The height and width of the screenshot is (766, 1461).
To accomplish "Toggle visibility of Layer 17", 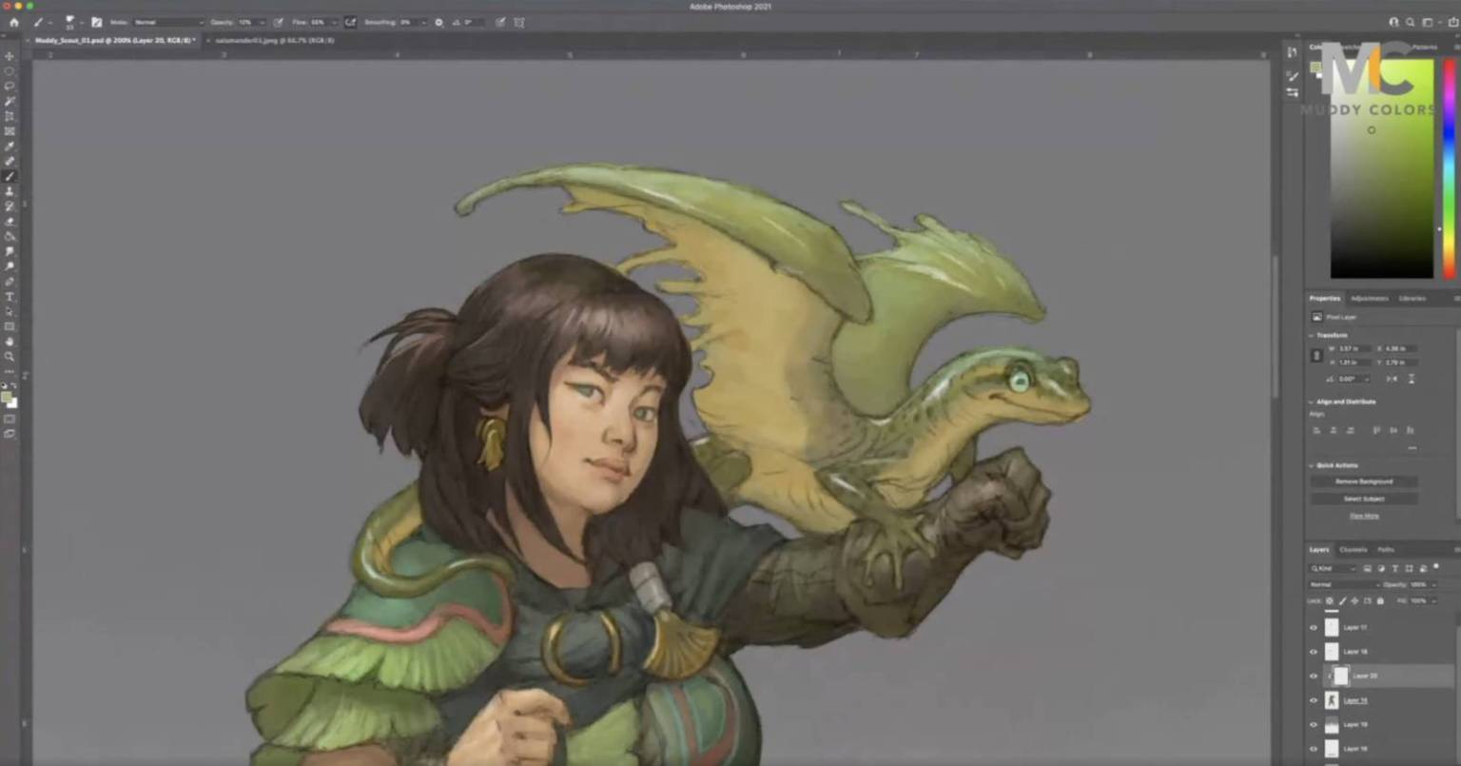I will 1314,627.
